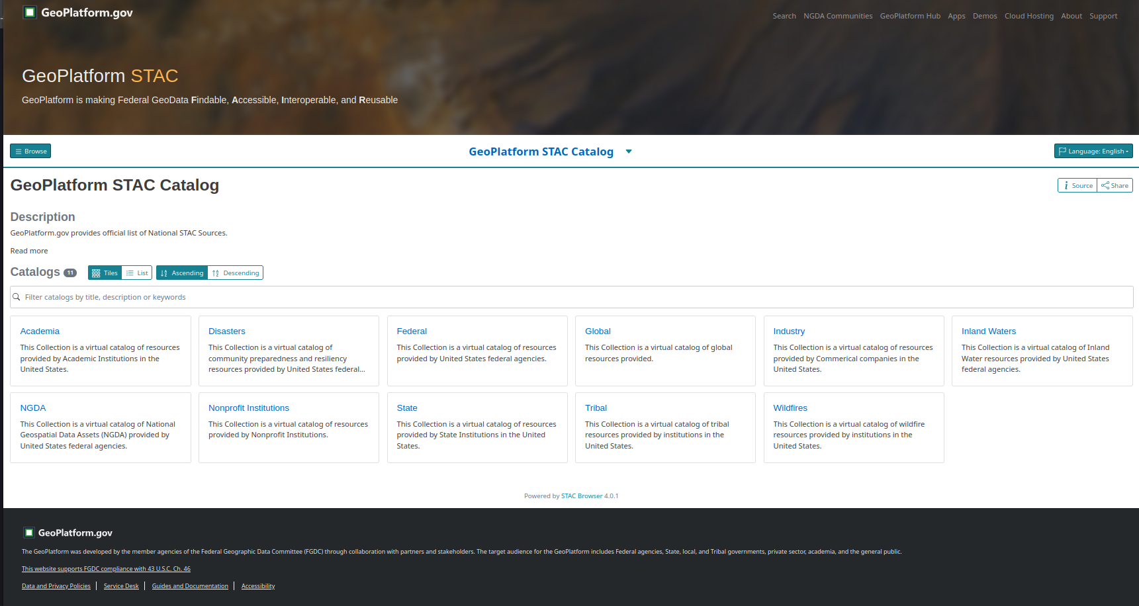Click the "Description" section heading
The image size is (1139, 606).
click(42, 217)
